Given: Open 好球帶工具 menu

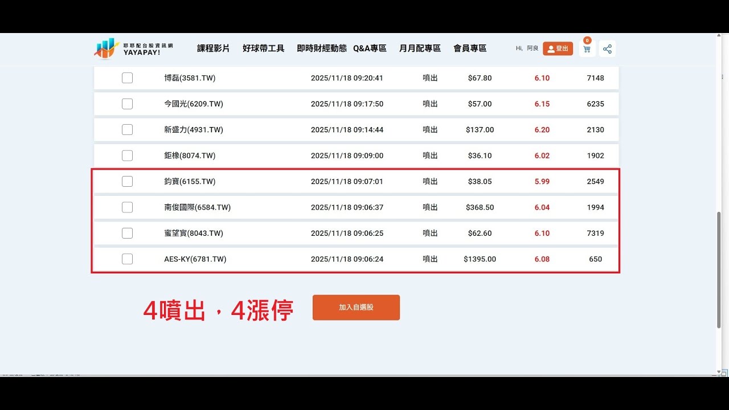Looking at the screenshot, I should [x=264, y=48].
